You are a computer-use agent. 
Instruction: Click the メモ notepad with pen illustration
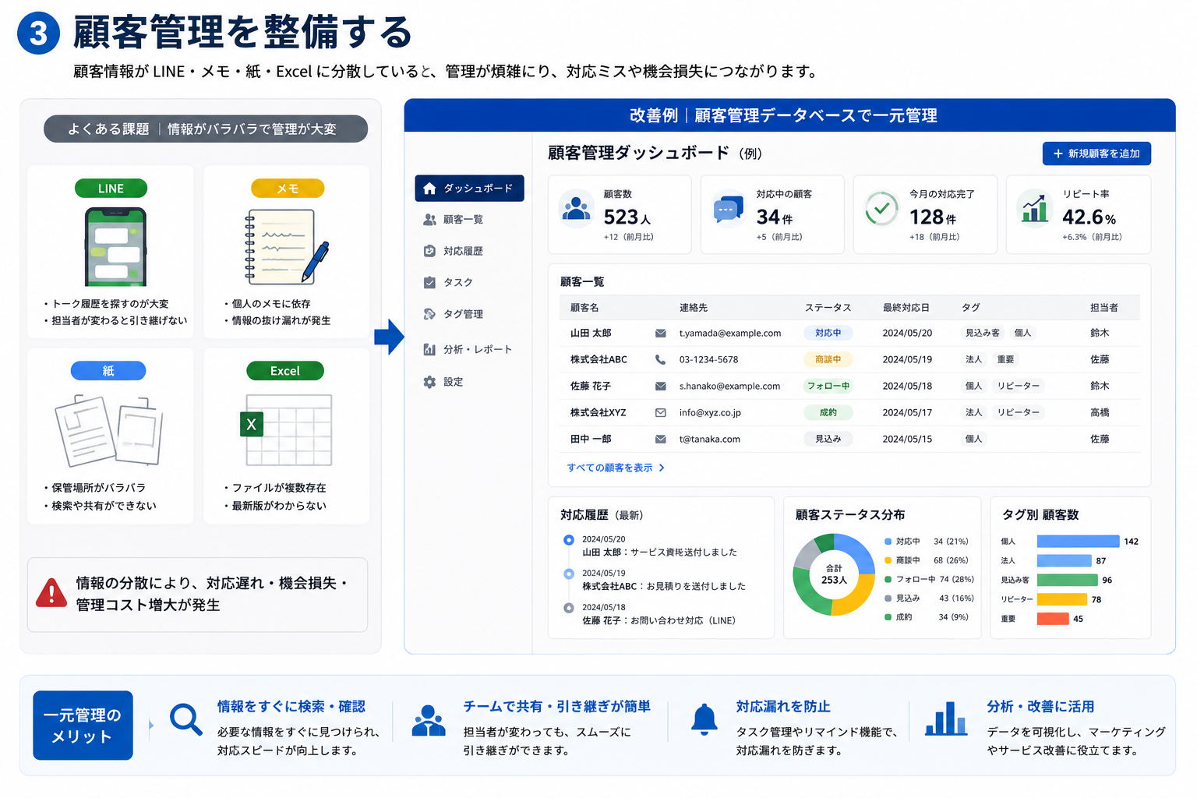click(287, 246)
